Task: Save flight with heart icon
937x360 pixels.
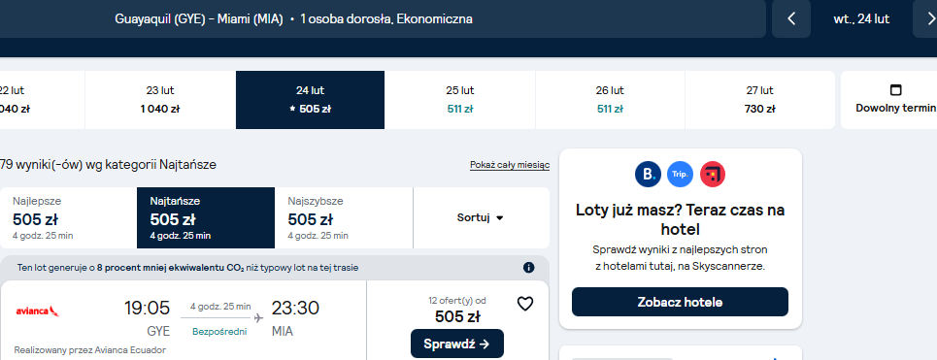Action: (x=524, y=304)
